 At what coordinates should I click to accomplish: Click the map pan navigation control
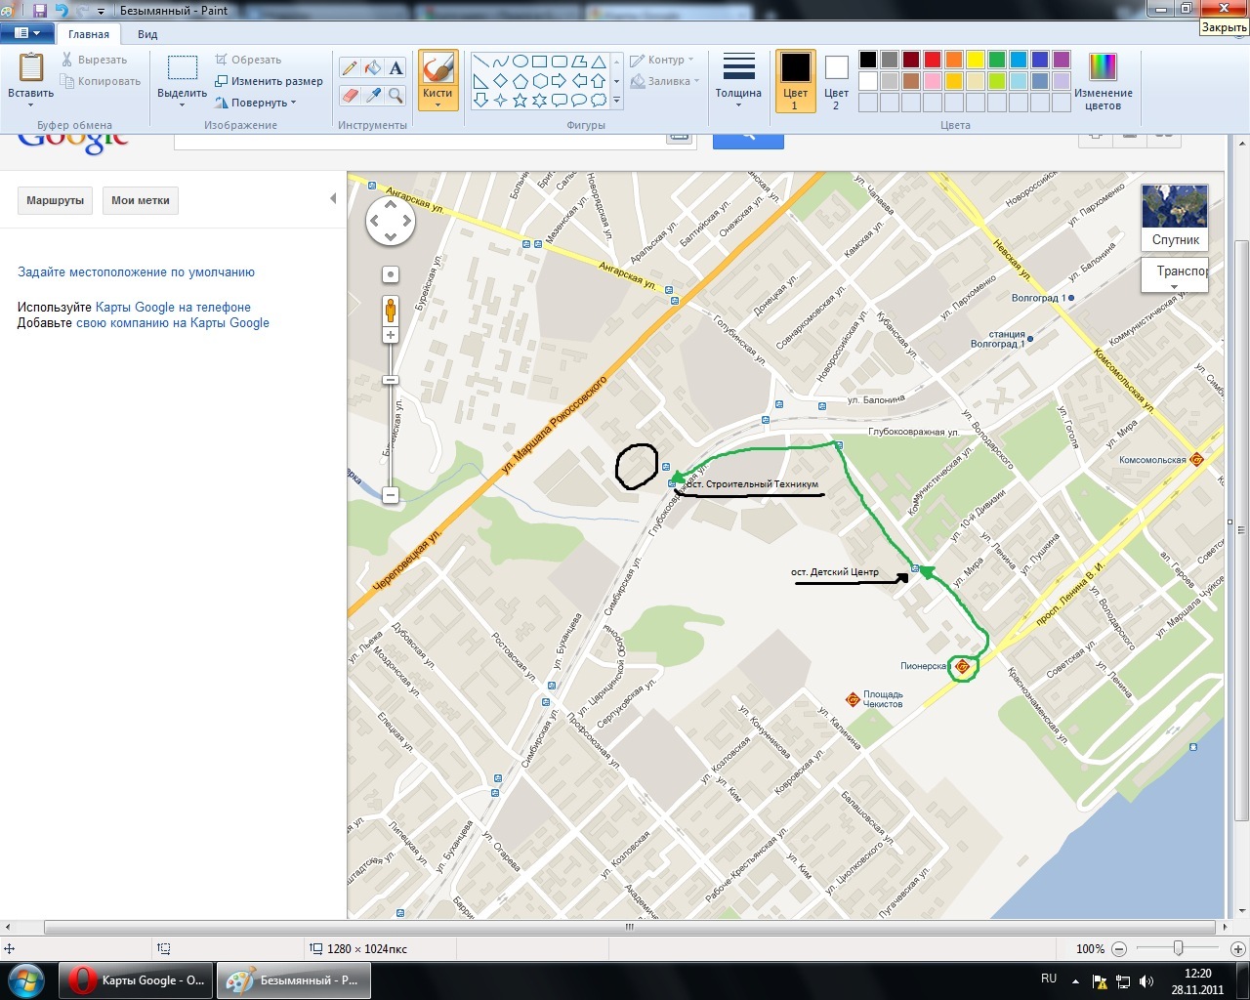tap(391, 222)
